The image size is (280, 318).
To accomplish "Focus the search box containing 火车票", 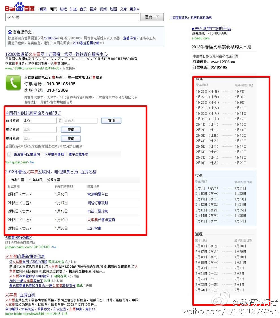I will (x=72, y=17).
